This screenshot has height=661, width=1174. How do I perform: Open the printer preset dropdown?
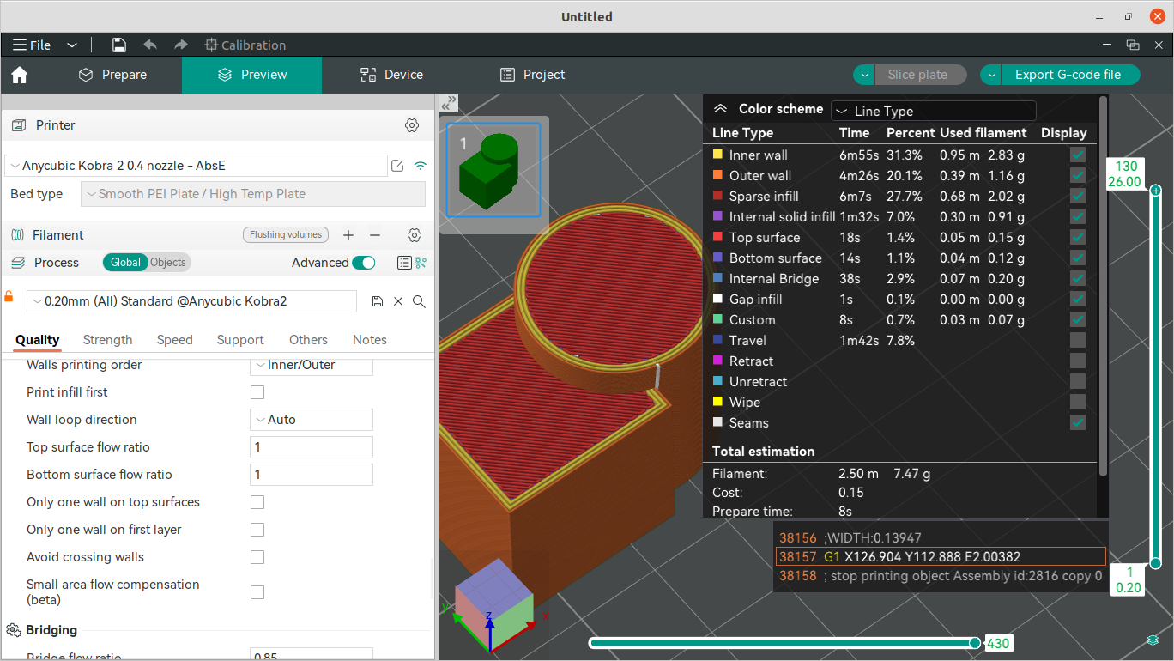coord(196,166)
